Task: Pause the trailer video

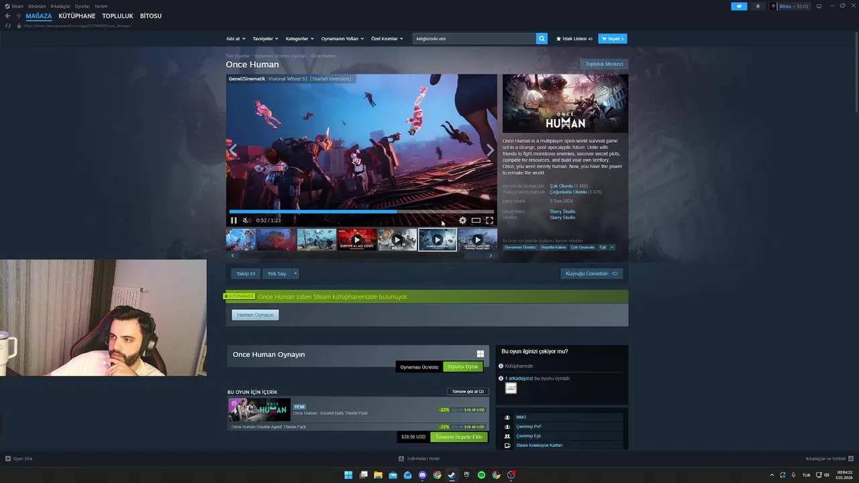Action: [234, 220]
